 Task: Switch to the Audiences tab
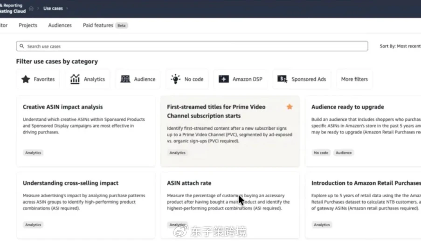[60, 25]
